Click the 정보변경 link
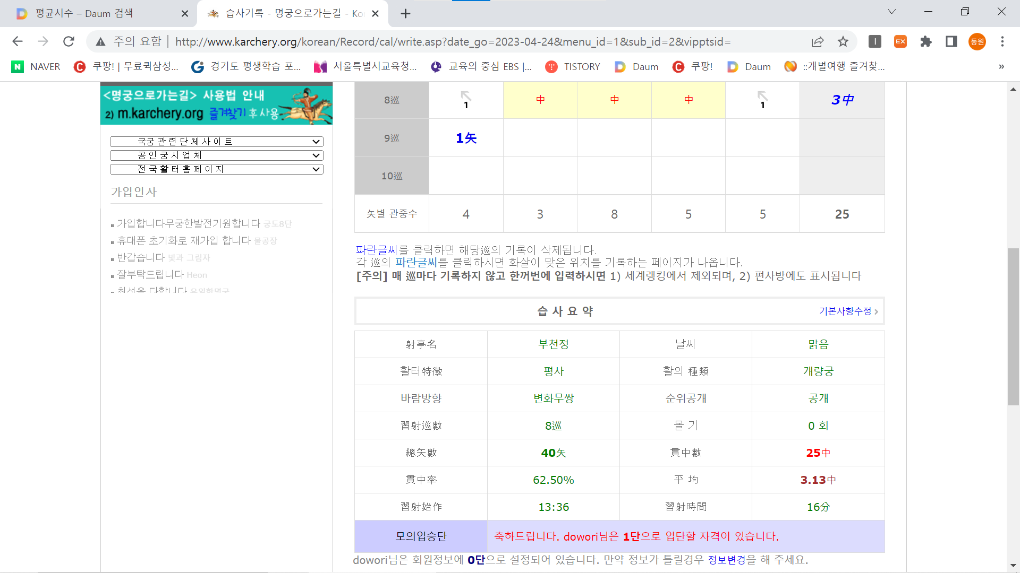The height and width of the screenshot is (573, 1020). (x=726, y=560)
